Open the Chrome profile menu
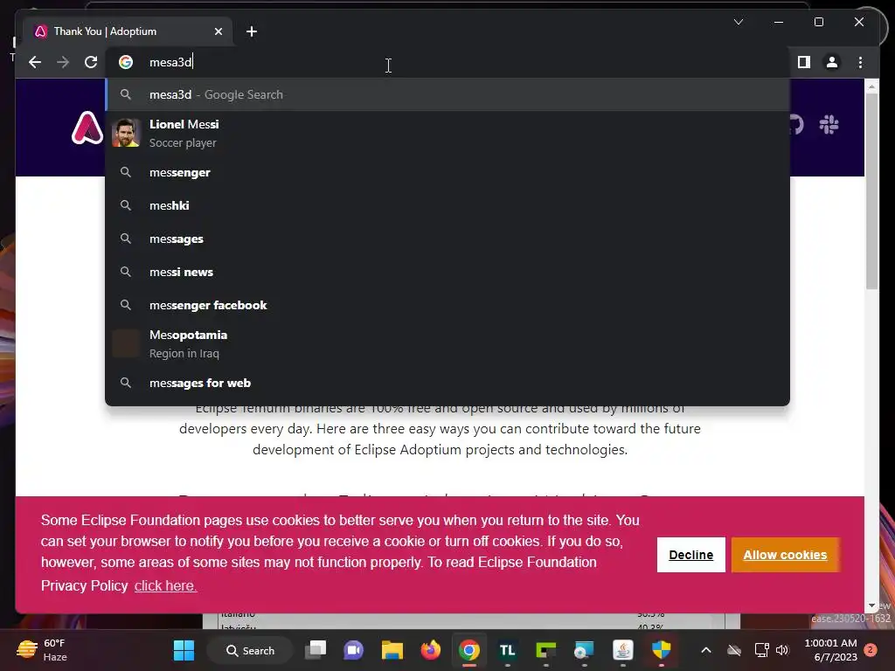This screenshot has height=671, width=895. [832, 62]
